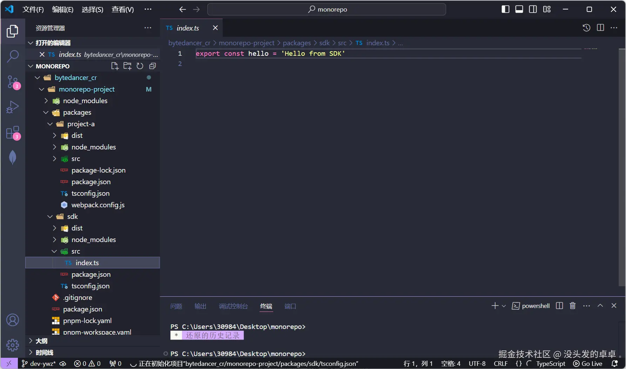Publish branch with the cloud sync icon
Image resolution: width=626 pixels, height=369 pixels.
63,364
